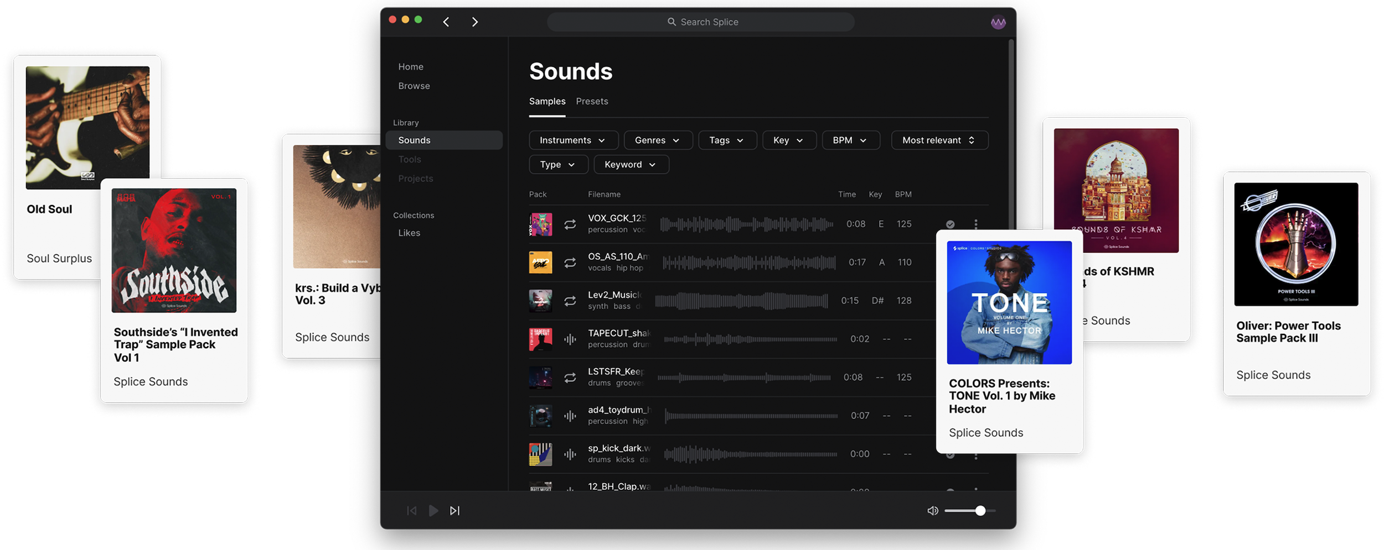1384x550 pixels.
Task: Open the Most relevant sort dropdown
Action: [939, 140]
